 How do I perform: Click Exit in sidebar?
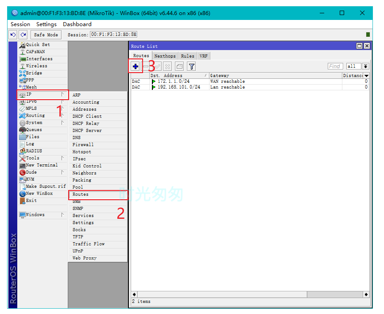[43, 201]
